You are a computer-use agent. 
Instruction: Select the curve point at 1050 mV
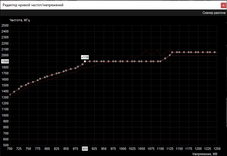click(142, 61)
